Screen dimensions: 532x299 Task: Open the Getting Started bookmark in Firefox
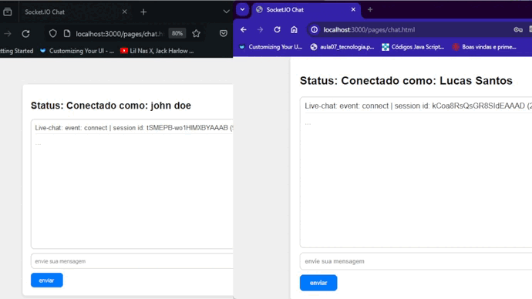(17, 51)
